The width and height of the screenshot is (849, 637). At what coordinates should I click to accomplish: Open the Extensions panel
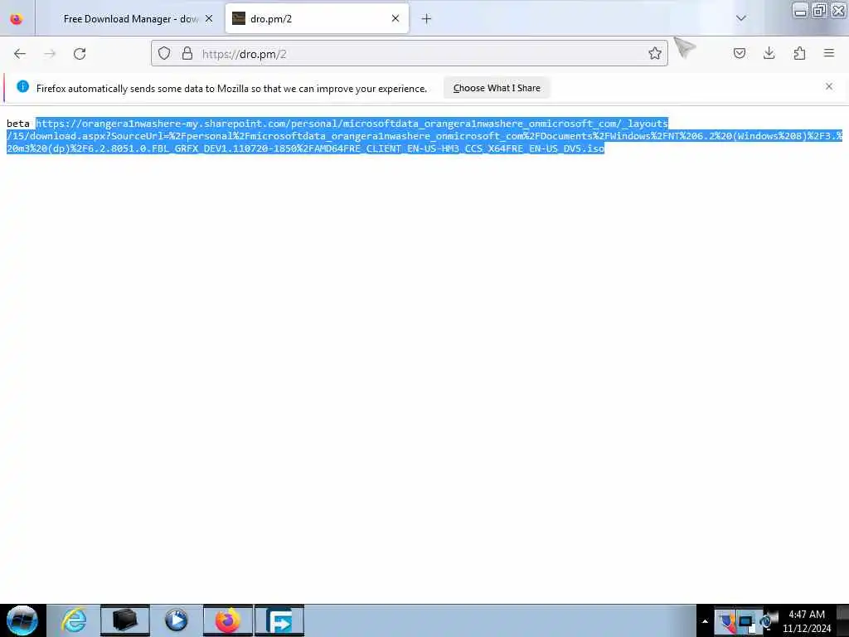pos(799,53)
